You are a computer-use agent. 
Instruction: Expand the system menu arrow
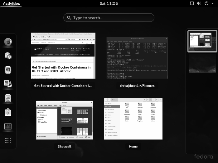click(213, 3)
